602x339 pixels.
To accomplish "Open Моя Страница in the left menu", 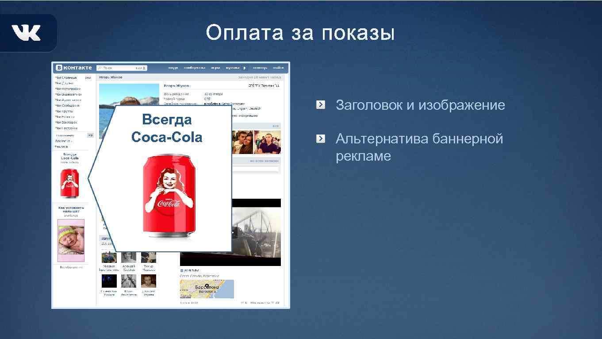I will [66, 77].
